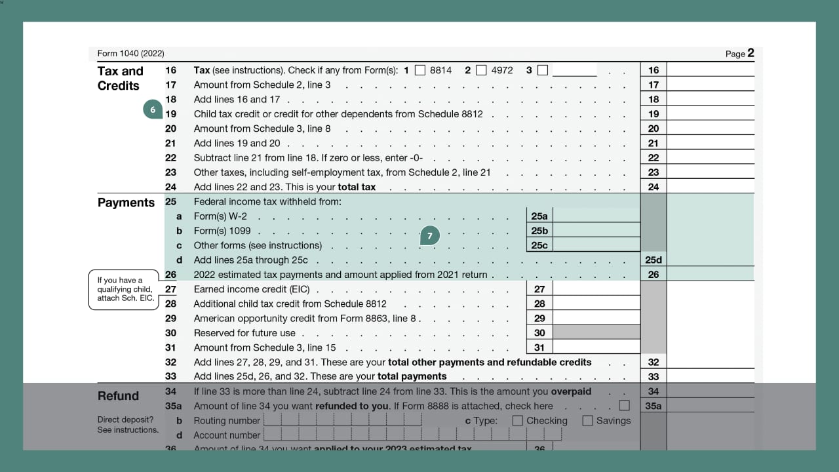Click the 25c other forms field
Viewport: 839px width, 472px height.
(x=596, y=245)
